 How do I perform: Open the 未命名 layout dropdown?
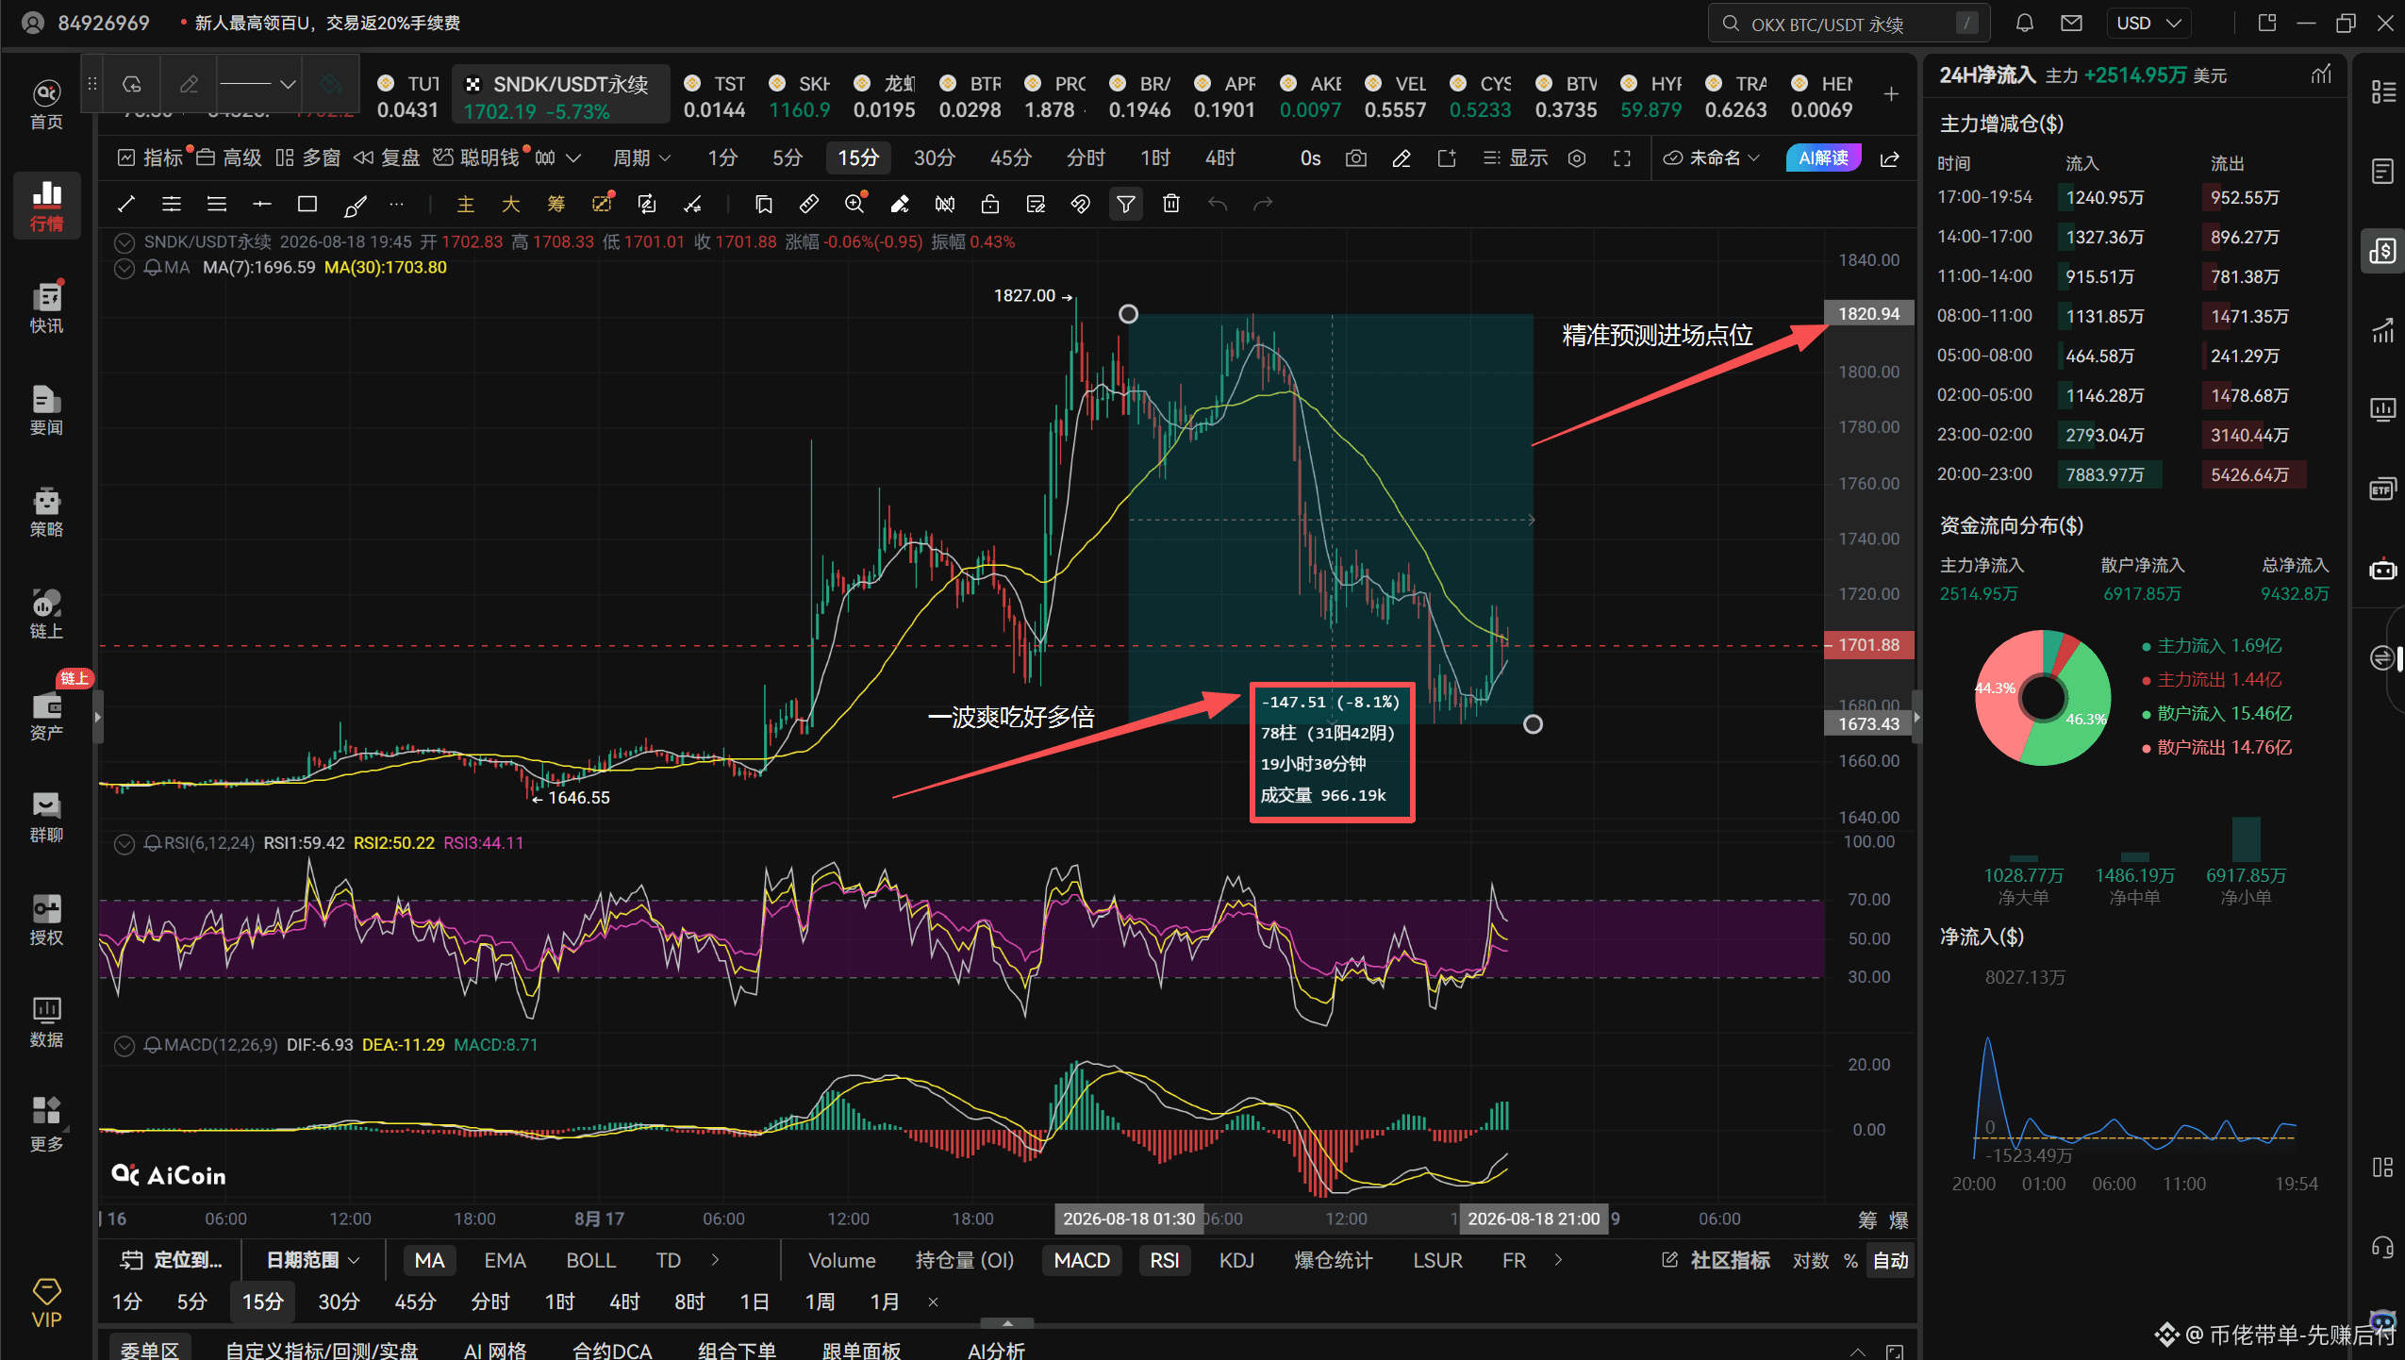pyautogui.click(x=1712, y=158)
